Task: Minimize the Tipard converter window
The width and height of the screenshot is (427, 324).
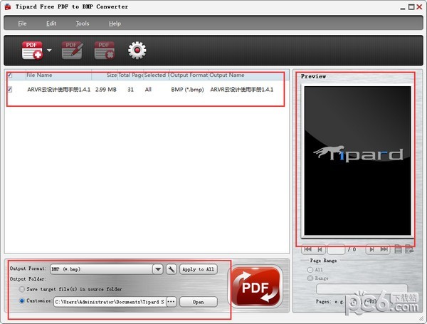Action: coord(403,7)
